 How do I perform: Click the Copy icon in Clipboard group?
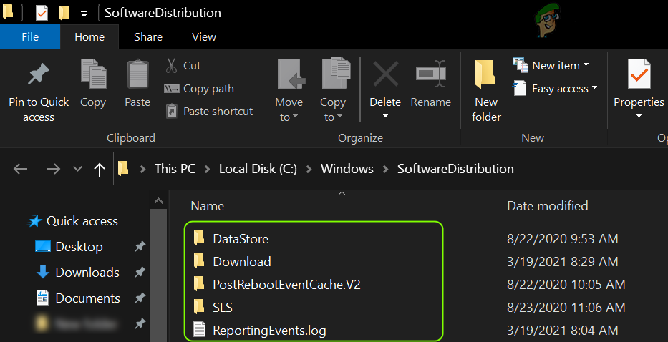point(93,75)
